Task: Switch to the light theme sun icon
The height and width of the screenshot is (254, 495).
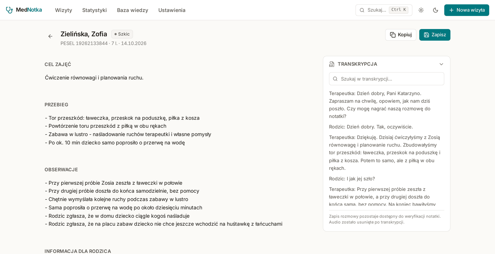Action: (421, 10)
